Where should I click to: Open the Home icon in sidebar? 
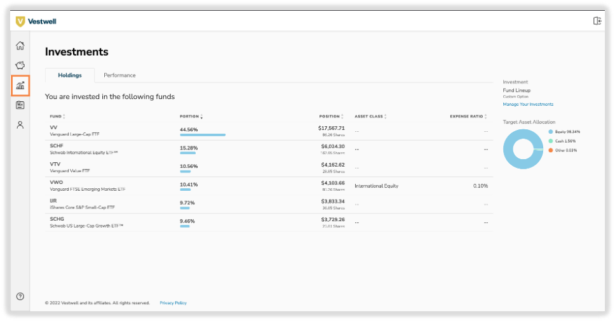(20, 46)
